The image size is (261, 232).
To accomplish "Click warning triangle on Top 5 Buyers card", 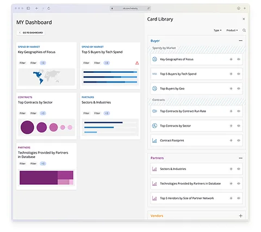I will click(137, 63).
